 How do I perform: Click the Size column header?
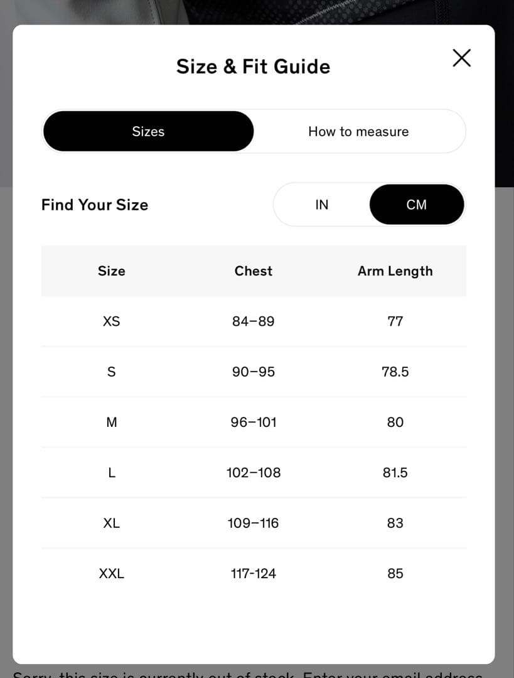(x=112, y=271)
